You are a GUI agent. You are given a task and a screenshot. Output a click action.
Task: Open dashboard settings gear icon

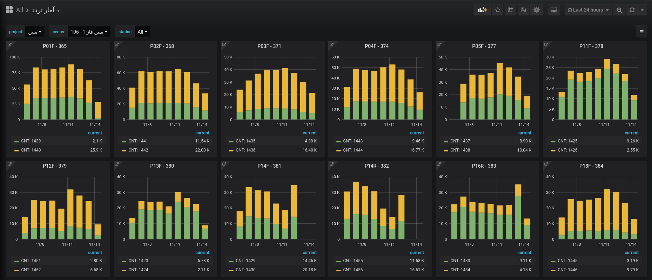tap(536, 10)
